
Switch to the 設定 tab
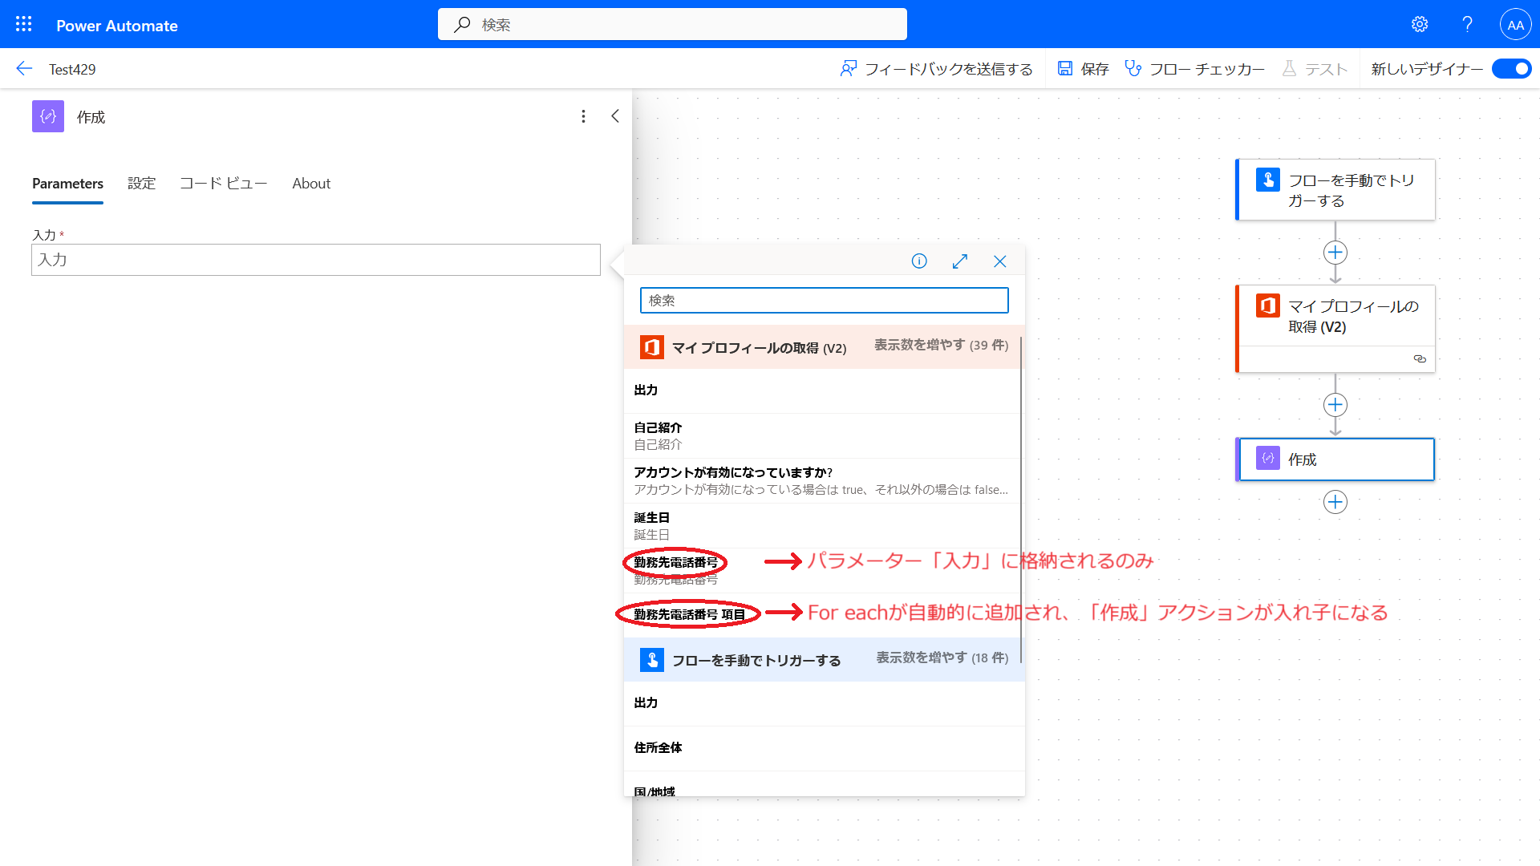(141, 184)
